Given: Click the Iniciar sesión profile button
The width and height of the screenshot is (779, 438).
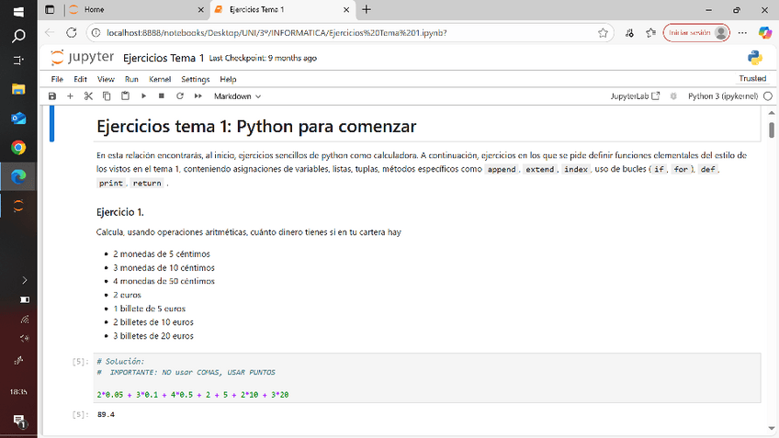Looking at the screenshot, I should 695,32.
